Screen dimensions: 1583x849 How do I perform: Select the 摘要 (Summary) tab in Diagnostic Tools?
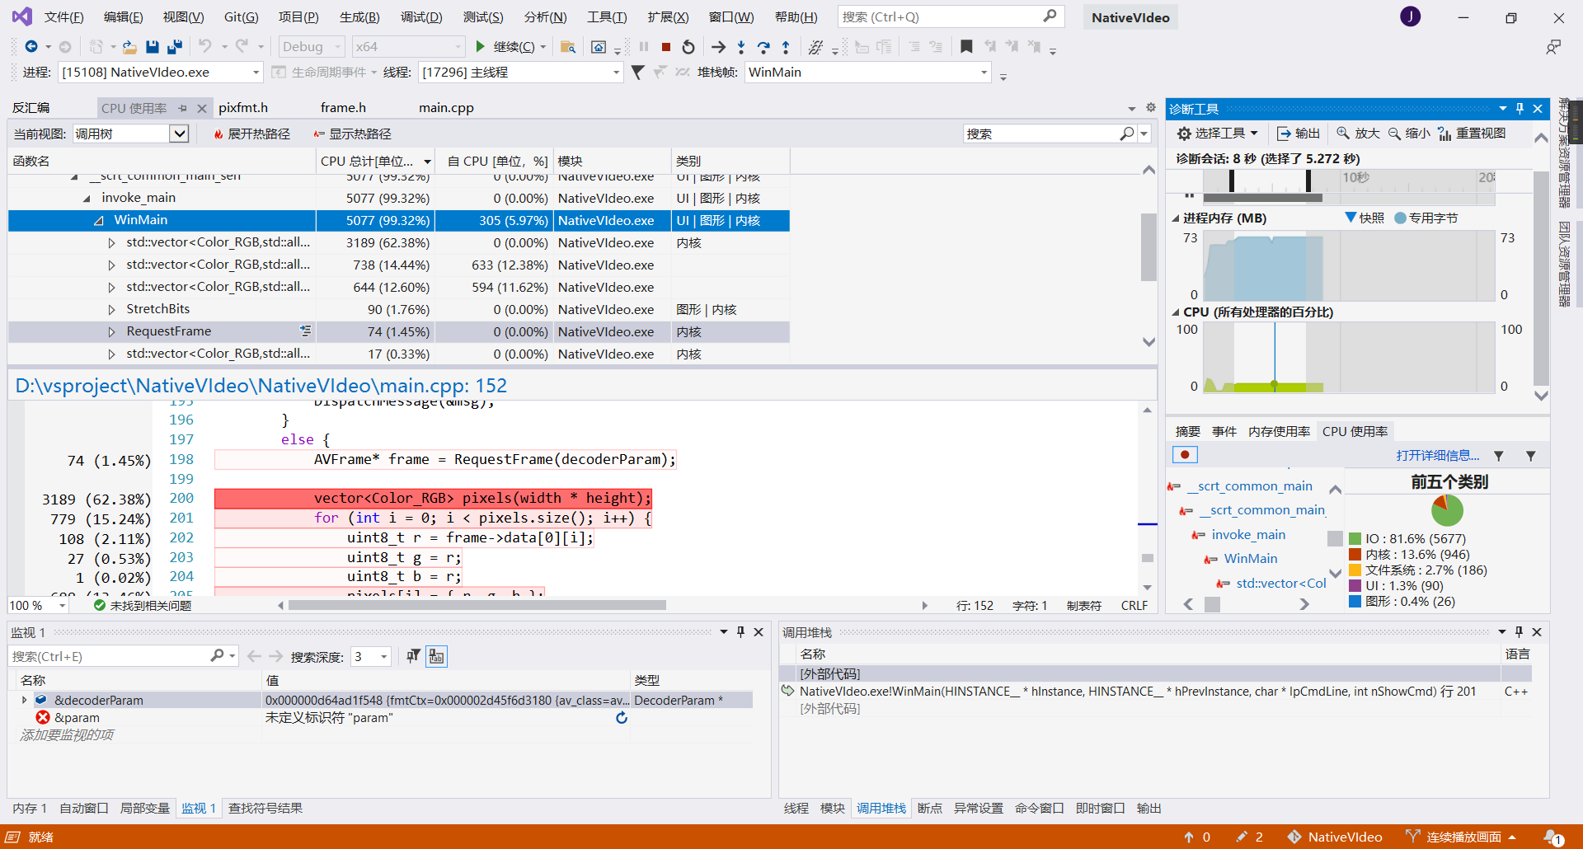(1187, 432)
